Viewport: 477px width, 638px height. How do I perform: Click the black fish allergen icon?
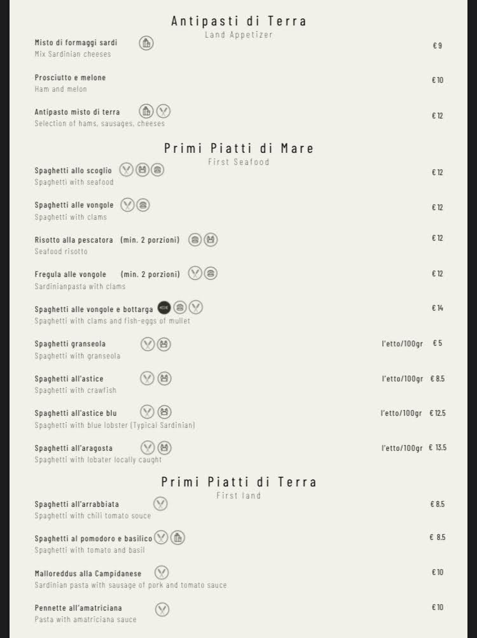pos(164,308)
